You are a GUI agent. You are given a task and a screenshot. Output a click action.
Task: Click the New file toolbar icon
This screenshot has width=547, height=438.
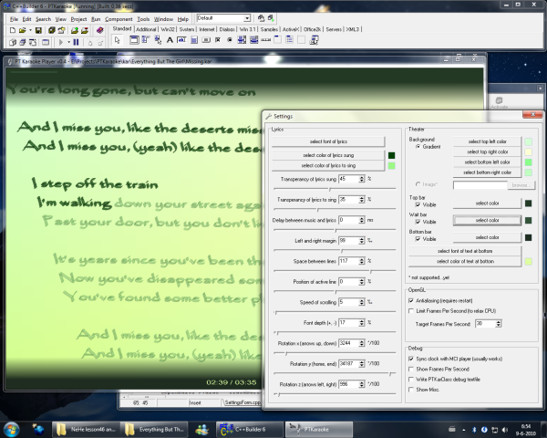point(11,30)
